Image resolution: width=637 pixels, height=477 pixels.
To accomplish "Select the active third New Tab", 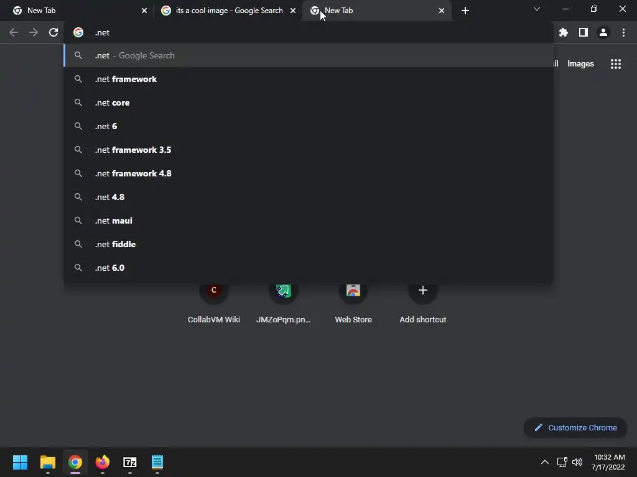I will tap(376, 11).
